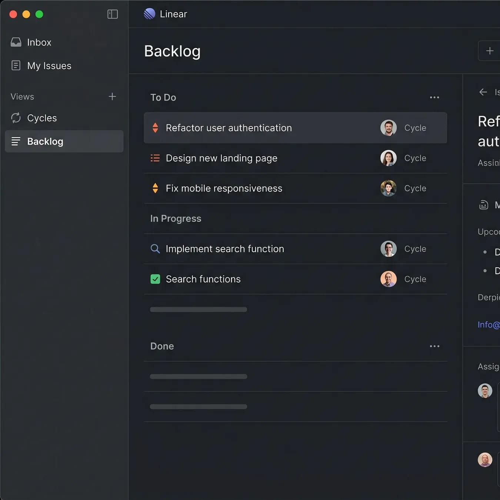Screen dimensions: 500x500
Task: Click the Backlog page title
Action: (172, 51)
